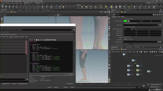Screen dimensions: 163x91
Task: Click file chooser icon beside Select Script
Action: (160, 25)
